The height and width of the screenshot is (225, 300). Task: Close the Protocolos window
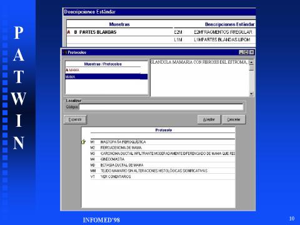point(251,52)
